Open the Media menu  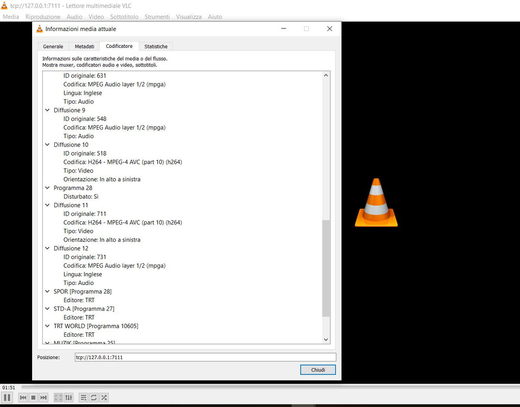(x=11, y=17)
